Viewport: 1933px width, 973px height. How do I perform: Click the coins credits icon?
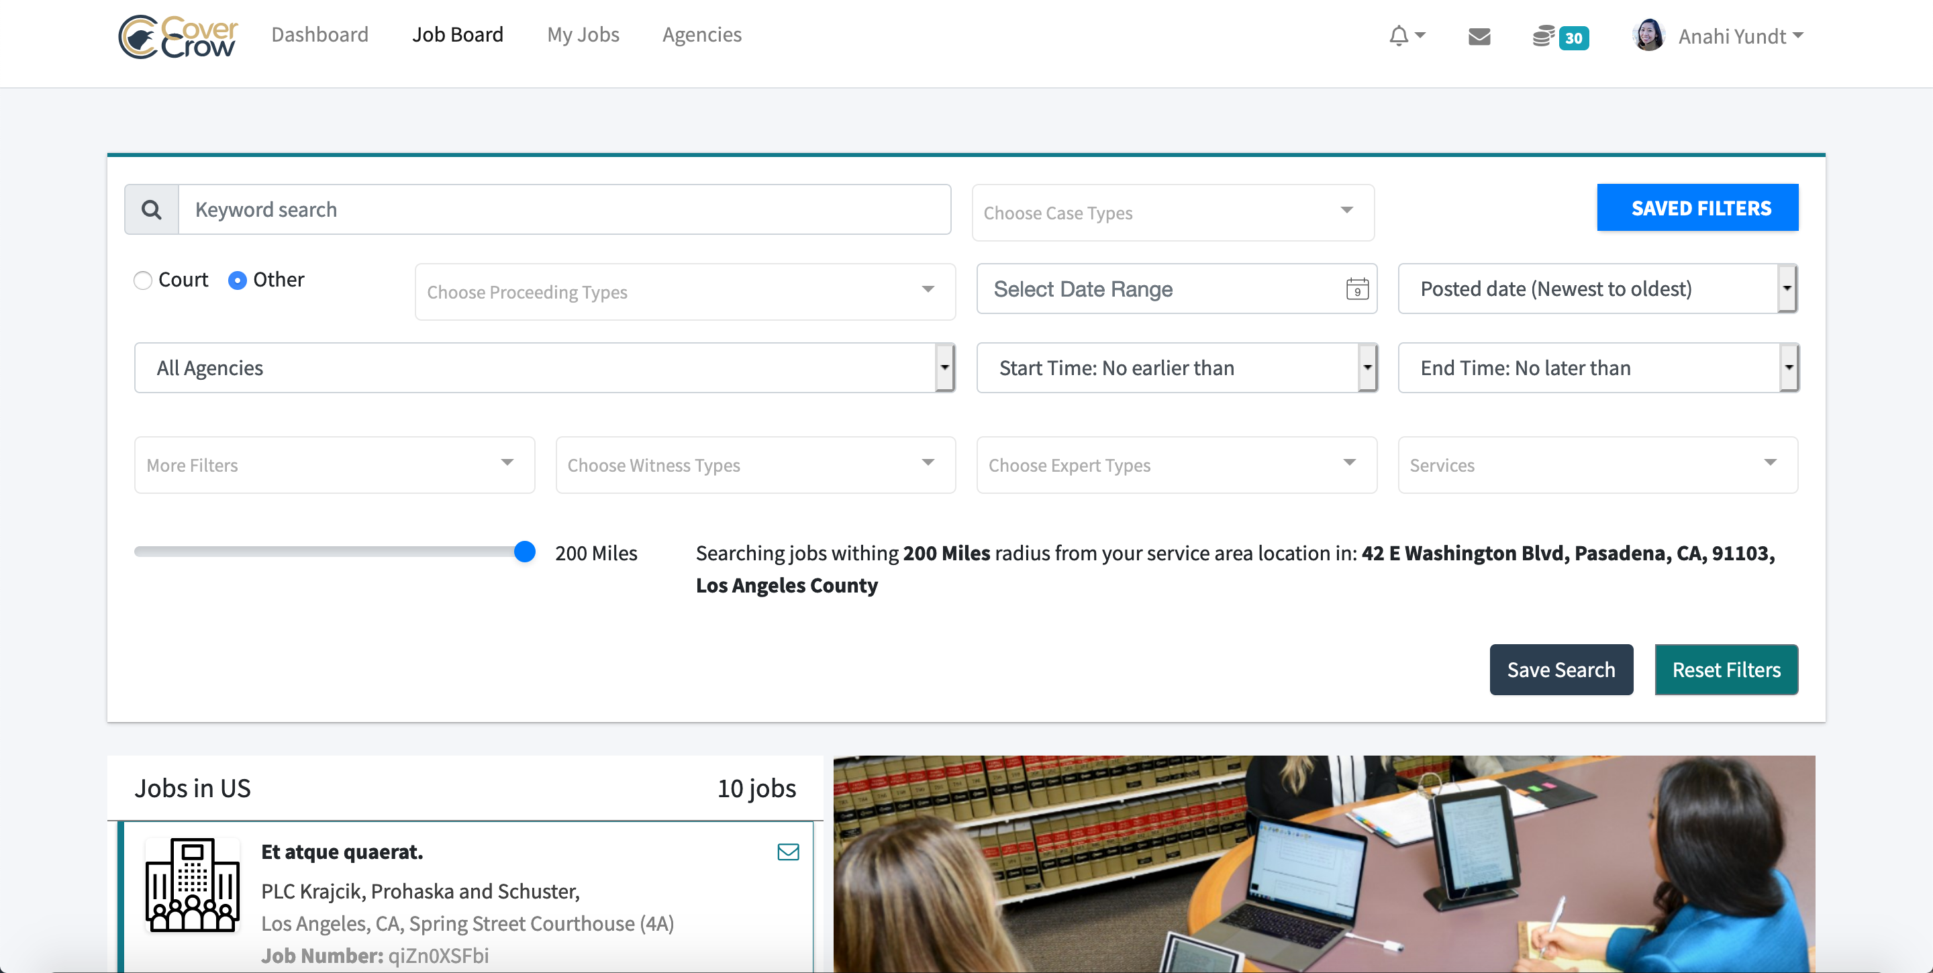point(1543,36)
